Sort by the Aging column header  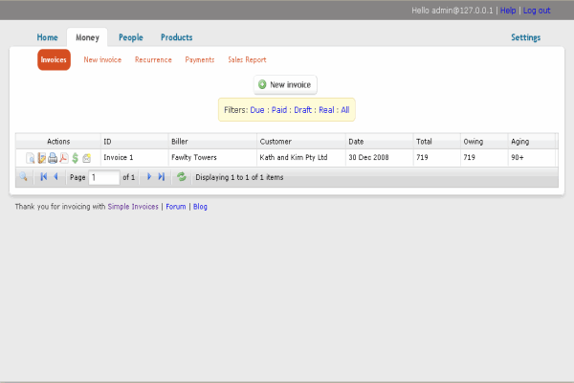point(532,142)
